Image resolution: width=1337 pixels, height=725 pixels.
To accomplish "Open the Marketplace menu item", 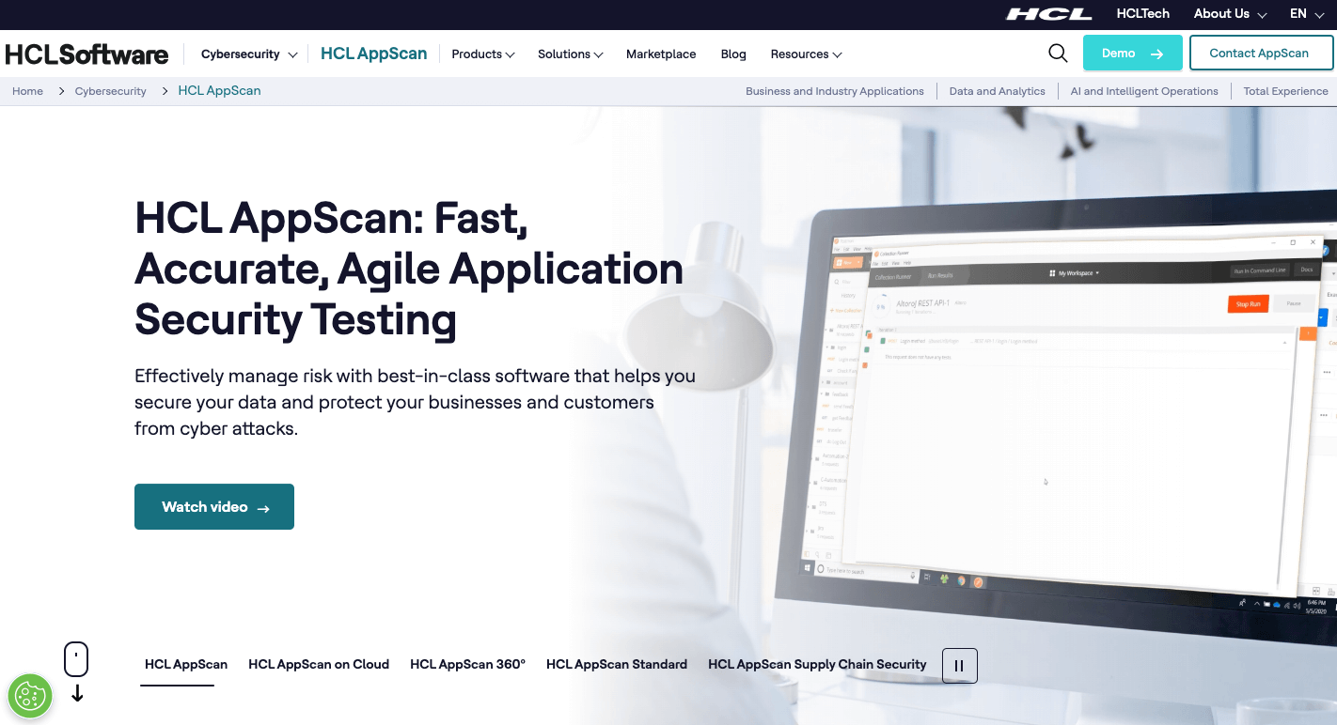I will pyautogui.click(x=661, y=54).
